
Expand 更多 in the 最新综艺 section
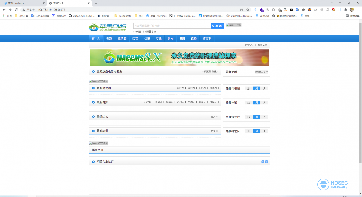[214, 117]
